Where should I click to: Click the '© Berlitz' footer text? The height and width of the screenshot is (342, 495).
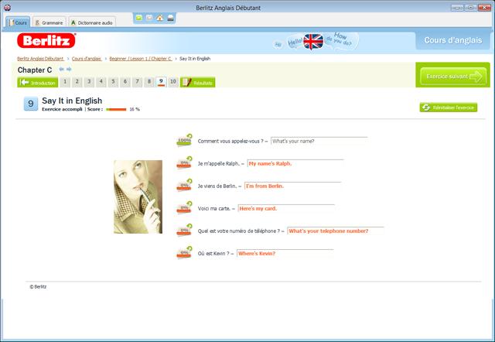[x=38, y=287]
